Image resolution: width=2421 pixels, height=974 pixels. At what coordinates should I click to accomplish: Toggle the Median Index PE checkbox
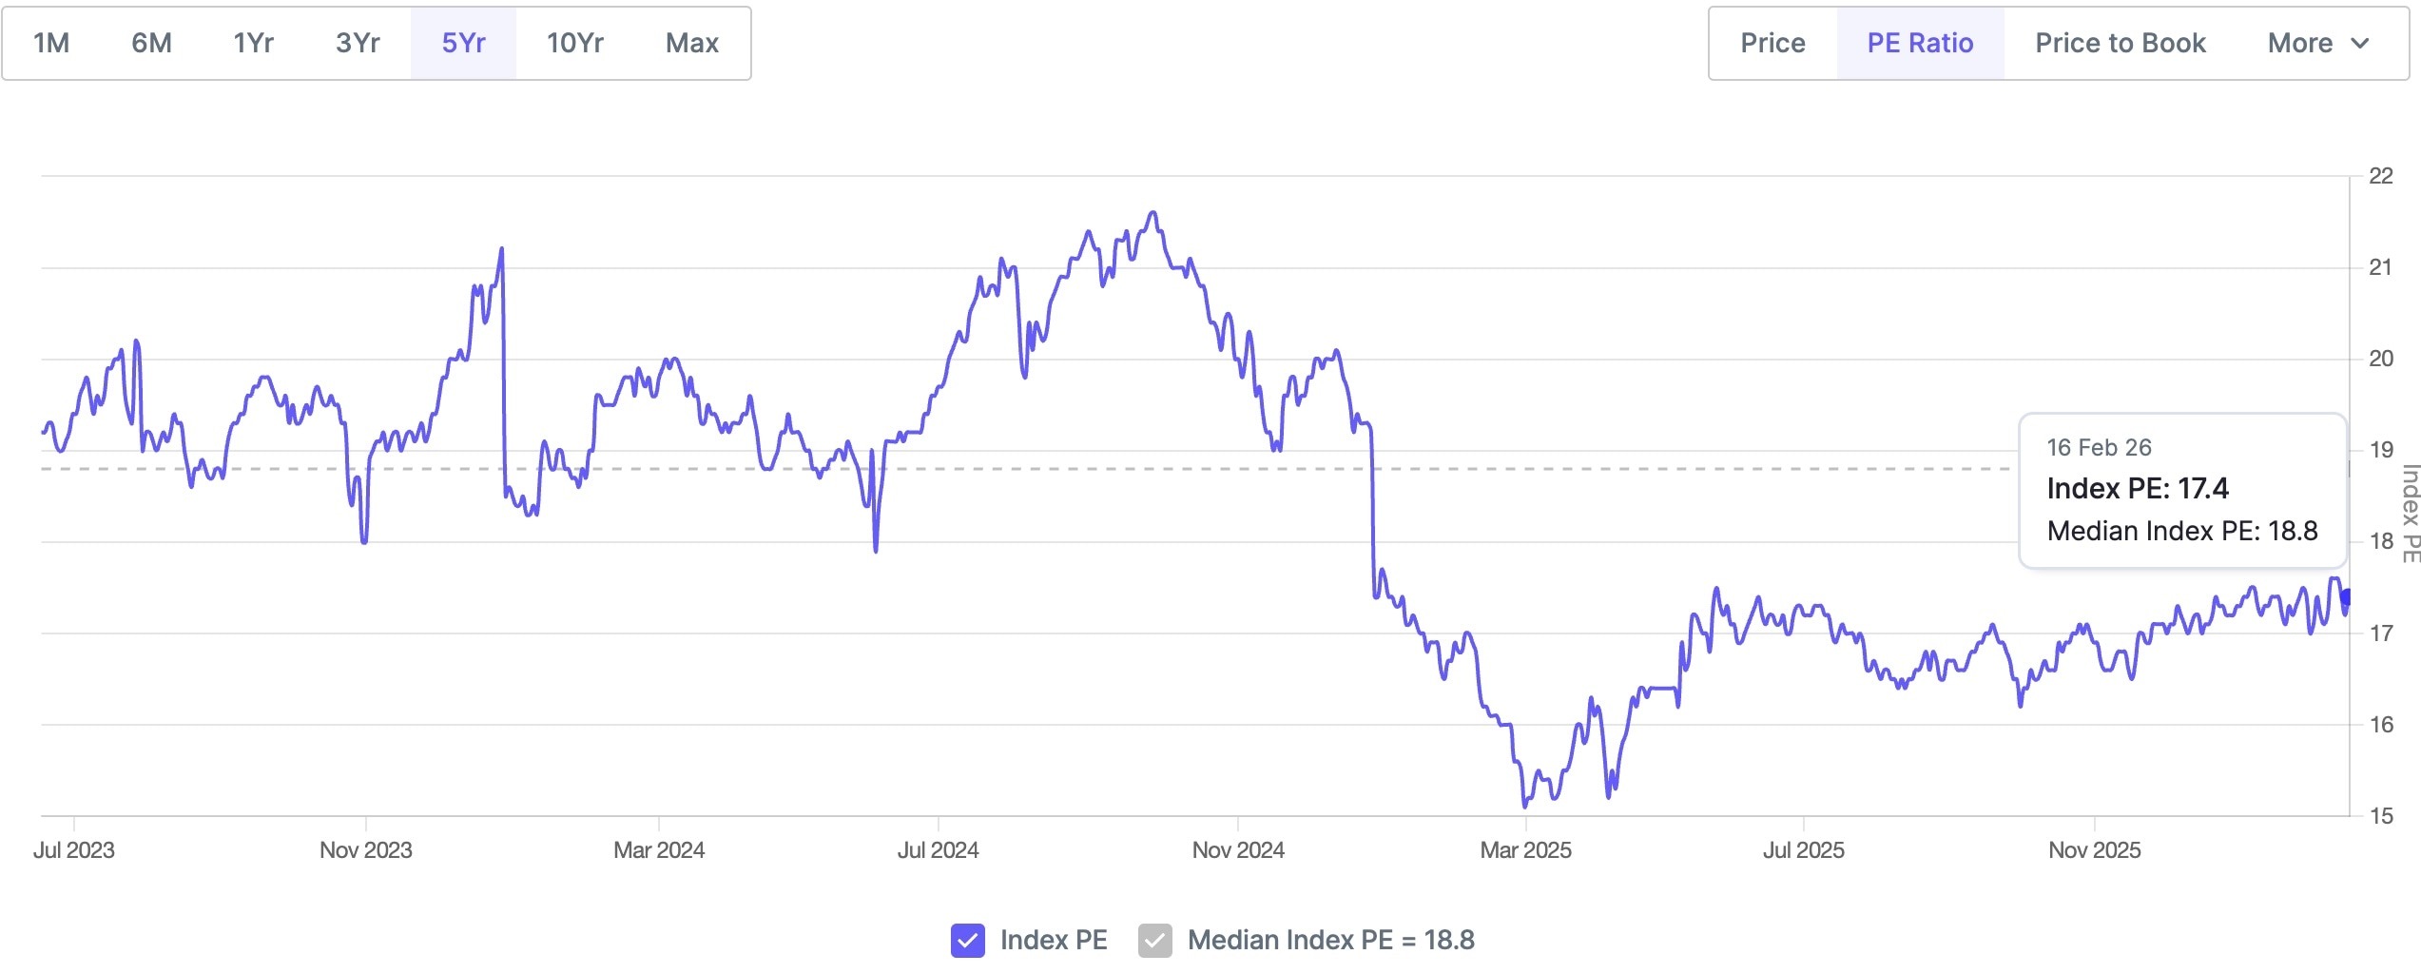(x=1154, y=941)
